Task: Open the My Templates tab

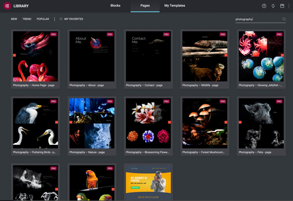Action: point(174,6)
